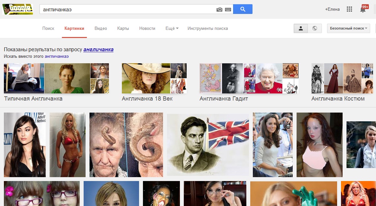This screenshot has width=376, height=206.
Task: Open the +Елена profile link
Action: coord(332,9)
